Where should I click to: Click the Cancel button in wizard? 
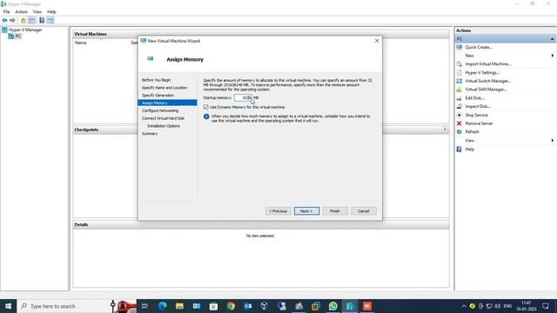(364, 211)
